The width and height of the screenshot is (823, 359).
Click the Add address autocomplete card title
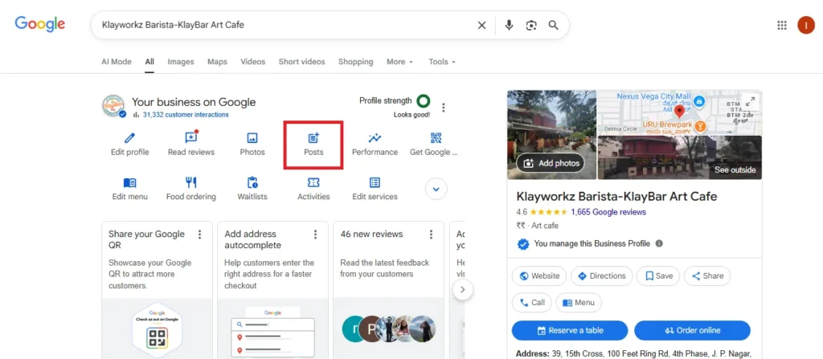click(255, 239)
